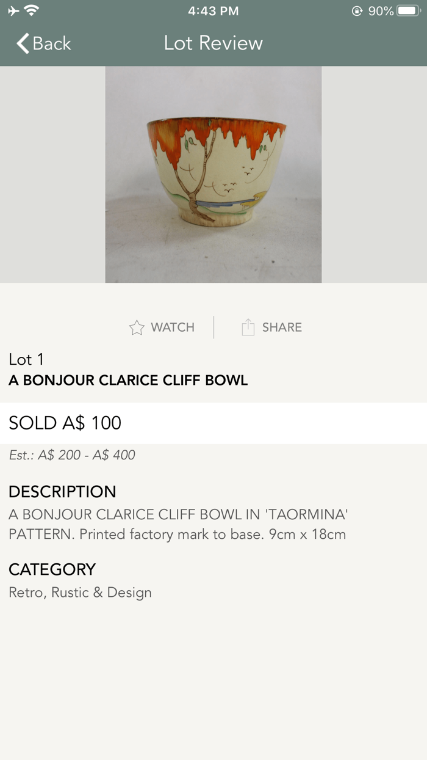Image resolution: width=427 pixels, height=760 pixels.
Task: Open the CATEGORY section heading
Action: coord(52,569)
